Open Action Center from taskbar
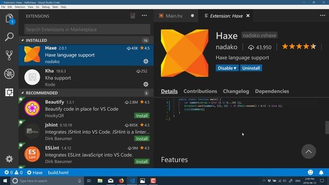The width and height of the screenshot is (329, 185). [322, 180]
